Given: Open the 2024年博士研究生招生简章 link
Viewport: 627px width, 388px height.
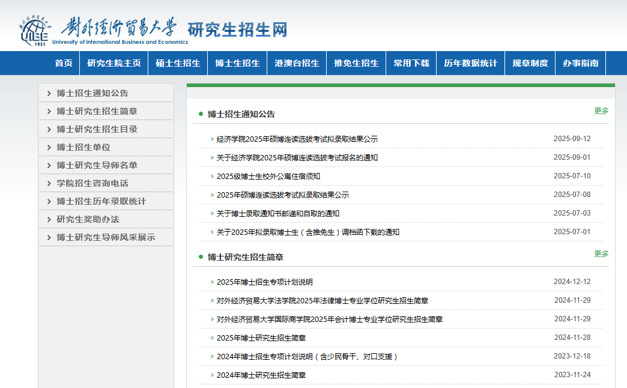Looking at the screenshot, I should [x=261, y=375].
